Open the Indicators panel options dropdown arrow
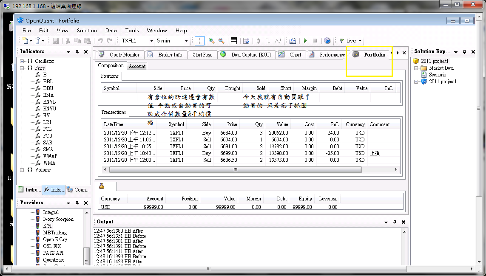Screen dimensions: 486x276 pyautogui.click(x=68, y=52)
